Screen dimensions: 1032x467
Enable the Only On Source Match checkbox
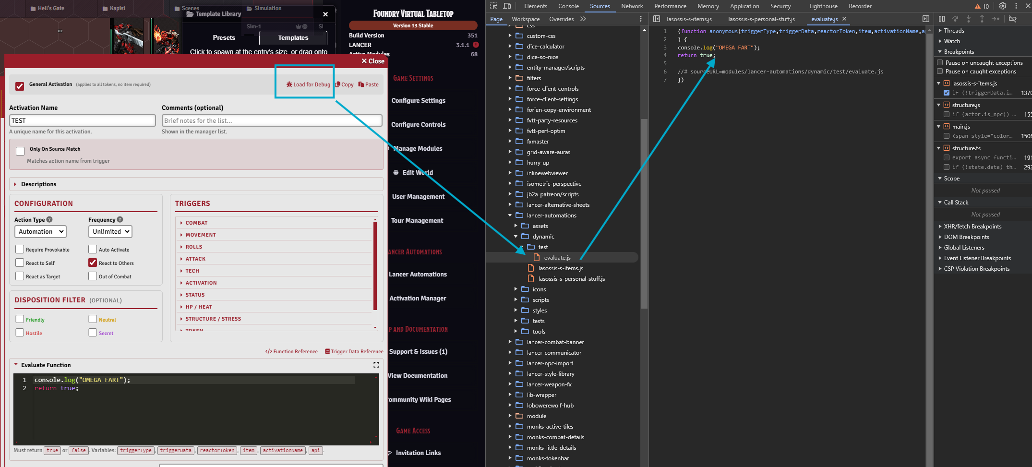point(20,151)
